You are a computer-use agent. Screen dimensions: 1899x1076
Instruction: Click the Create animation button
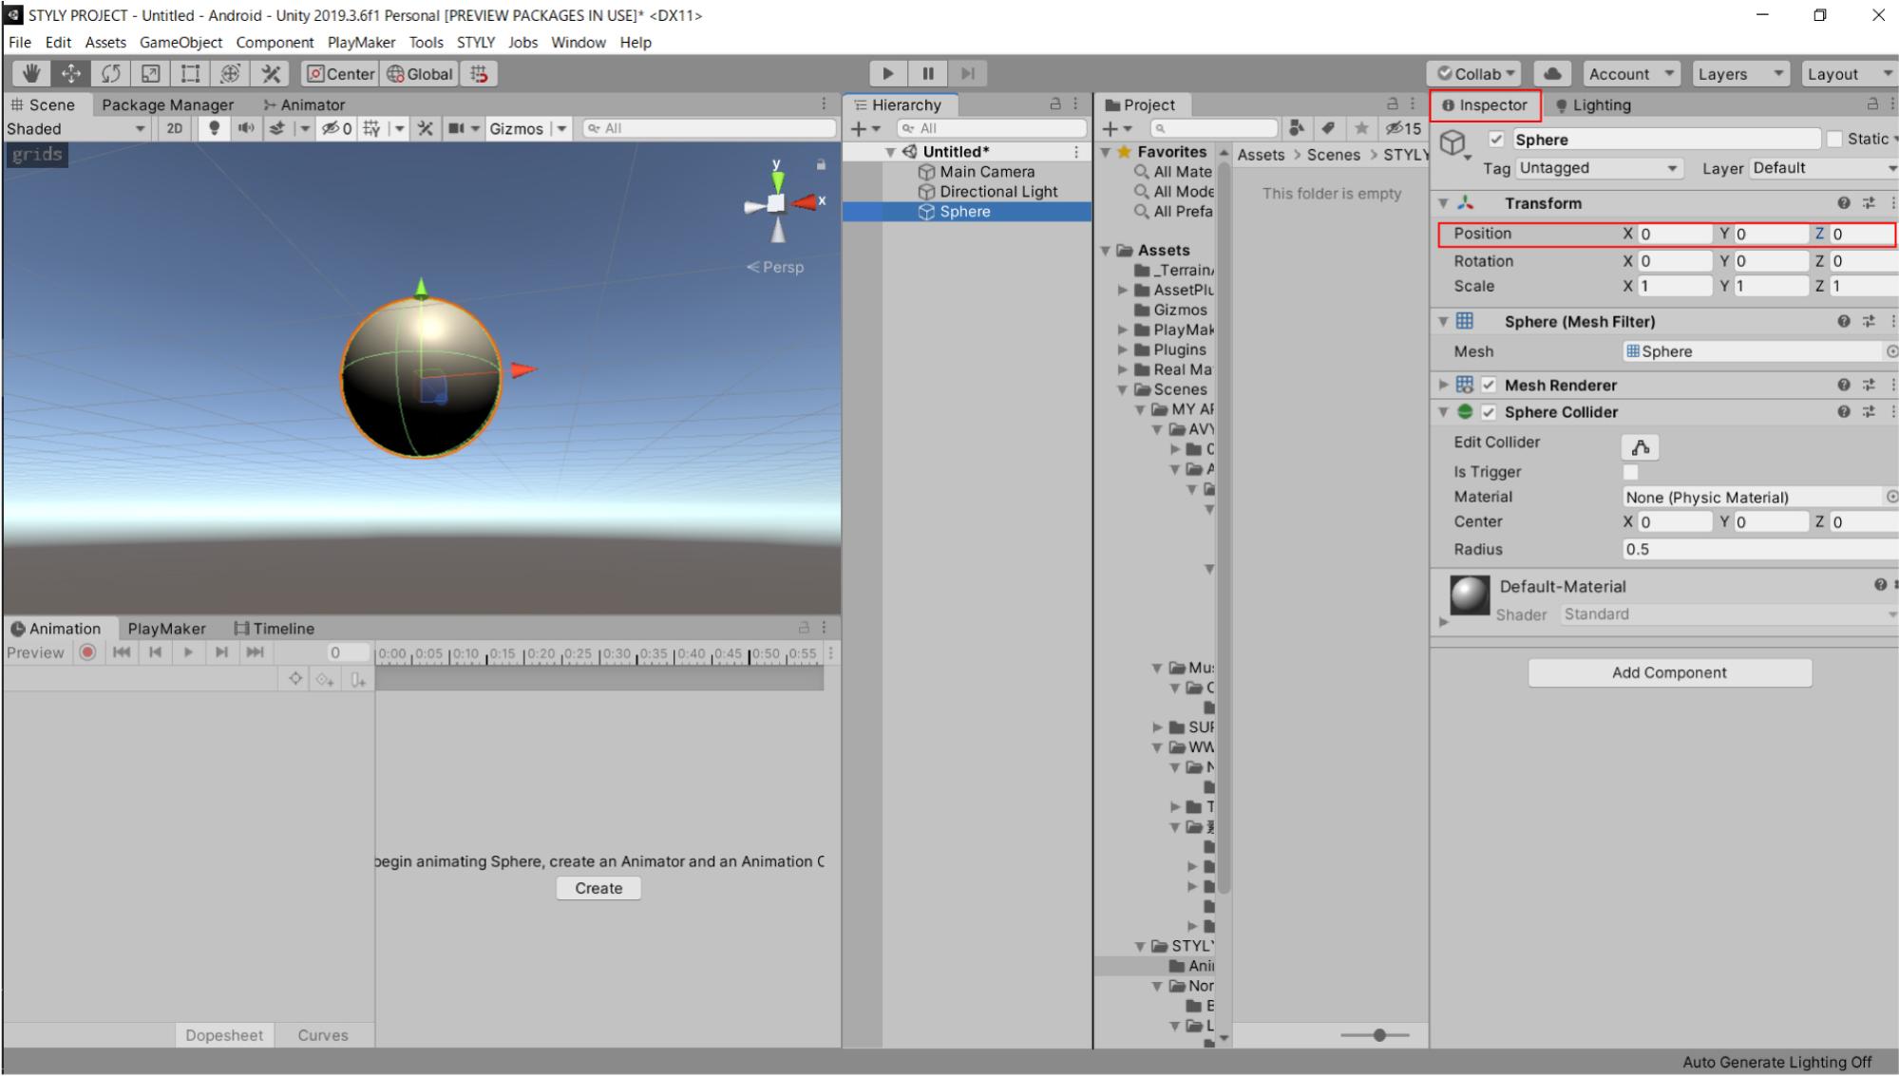coord(598,888)
